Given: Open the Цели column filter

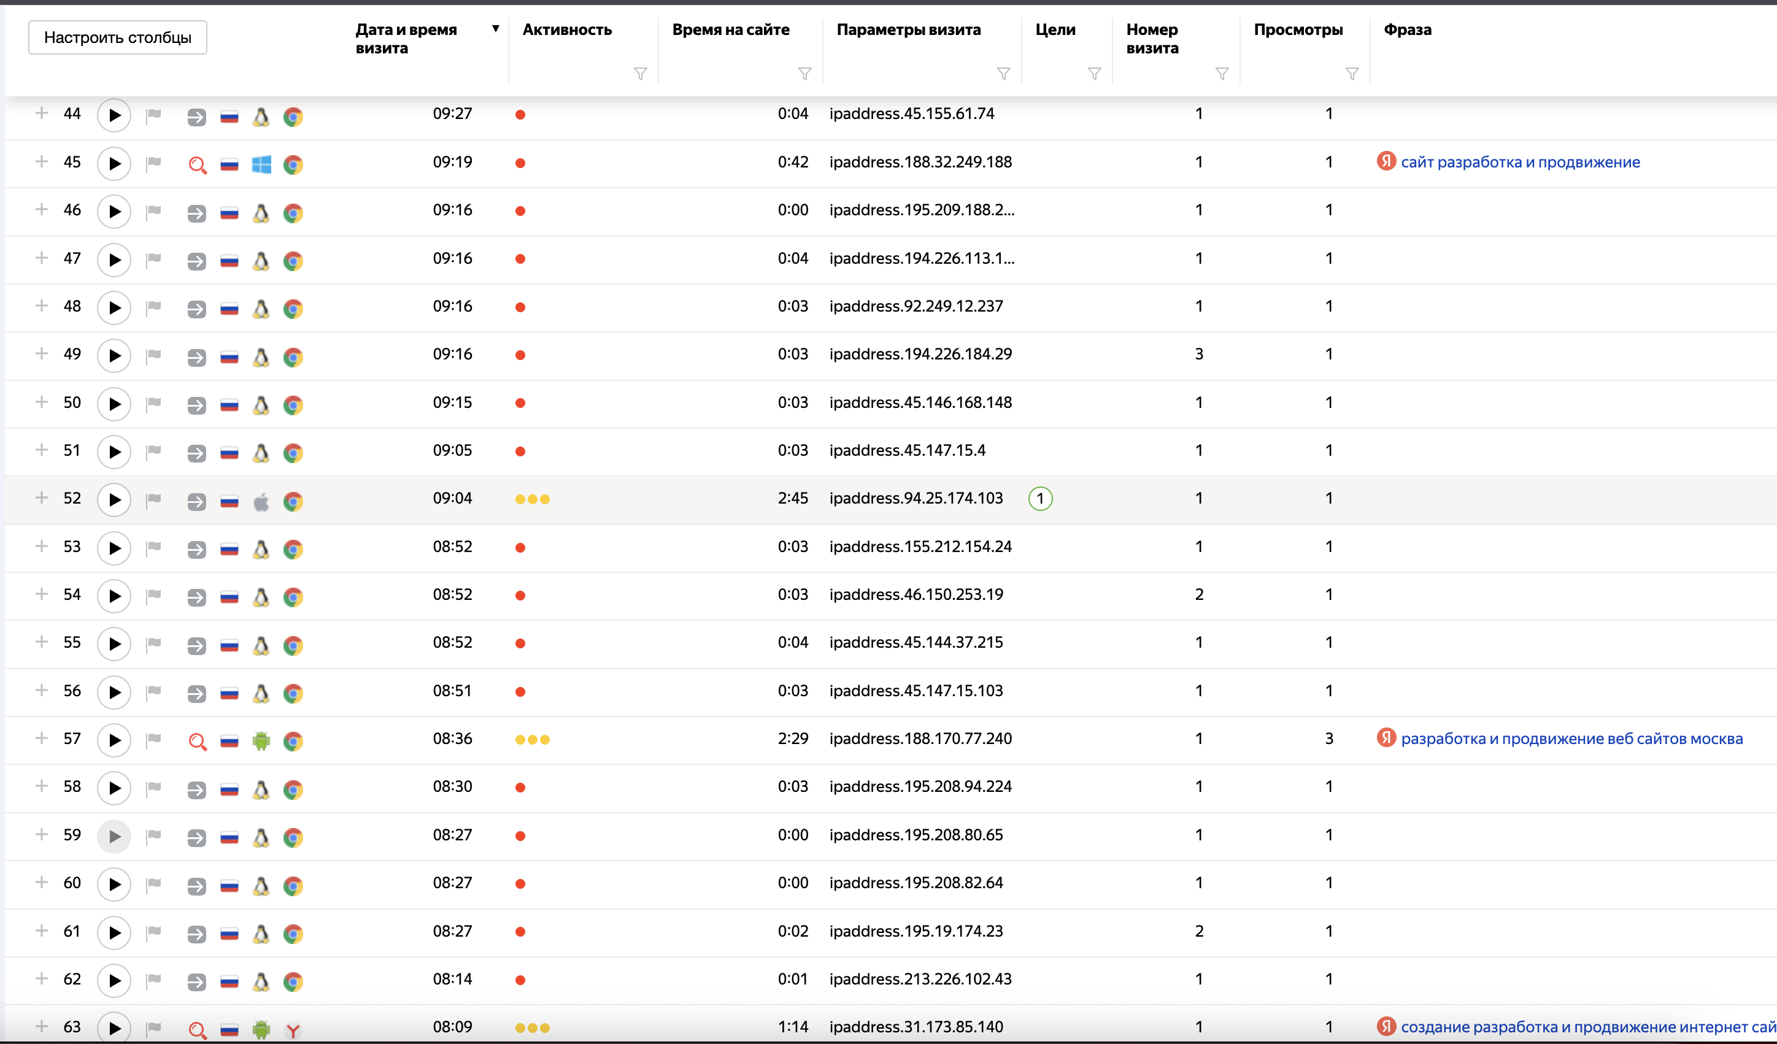Looking at the screenshot, I should coord(1093,74).
